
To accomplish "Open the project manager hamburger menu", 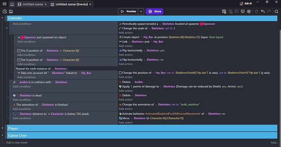I will (4, 4).
